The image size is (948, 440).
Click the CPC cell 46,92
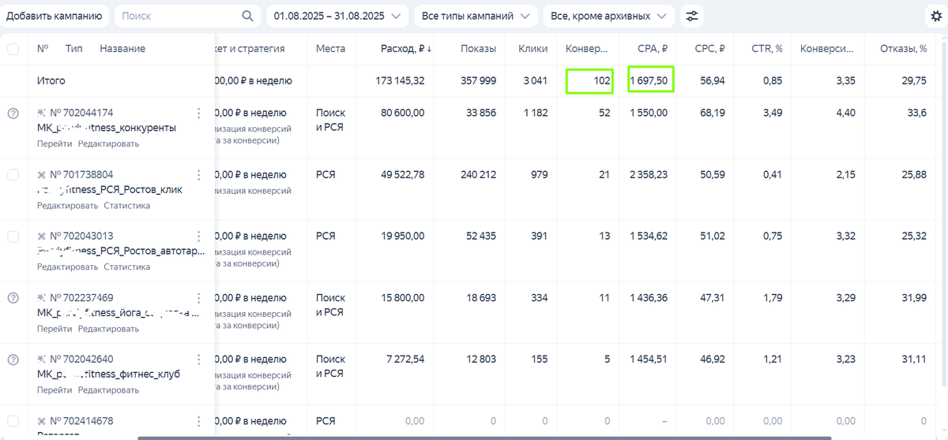coord(712,359)
